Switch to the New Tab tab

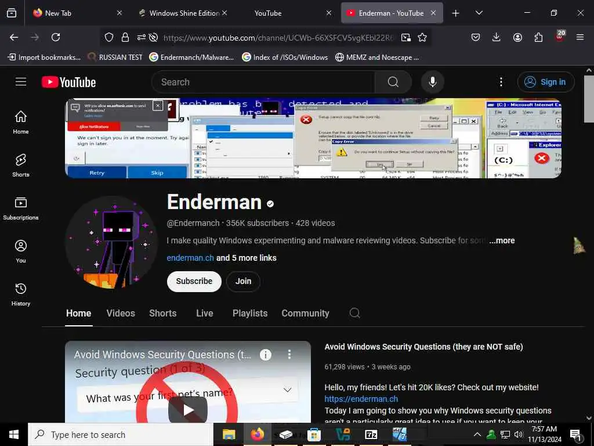(x=78, y=13)
